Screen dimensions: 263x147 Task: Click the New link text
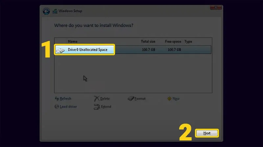[x=176, y=99]
